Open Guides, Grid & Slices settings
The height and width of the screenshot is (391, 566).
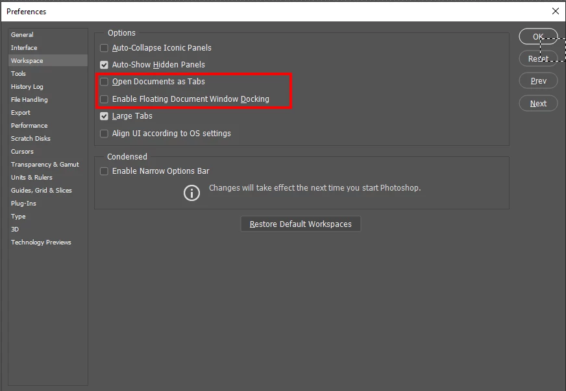tap(48, 191)
